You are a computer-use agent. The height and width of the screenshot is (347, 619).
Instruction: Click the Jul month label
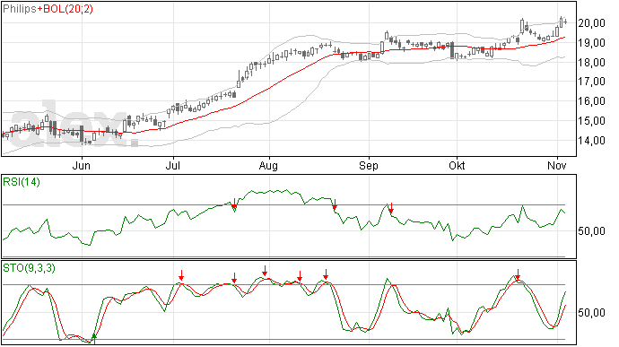click(x=173, y=166)
